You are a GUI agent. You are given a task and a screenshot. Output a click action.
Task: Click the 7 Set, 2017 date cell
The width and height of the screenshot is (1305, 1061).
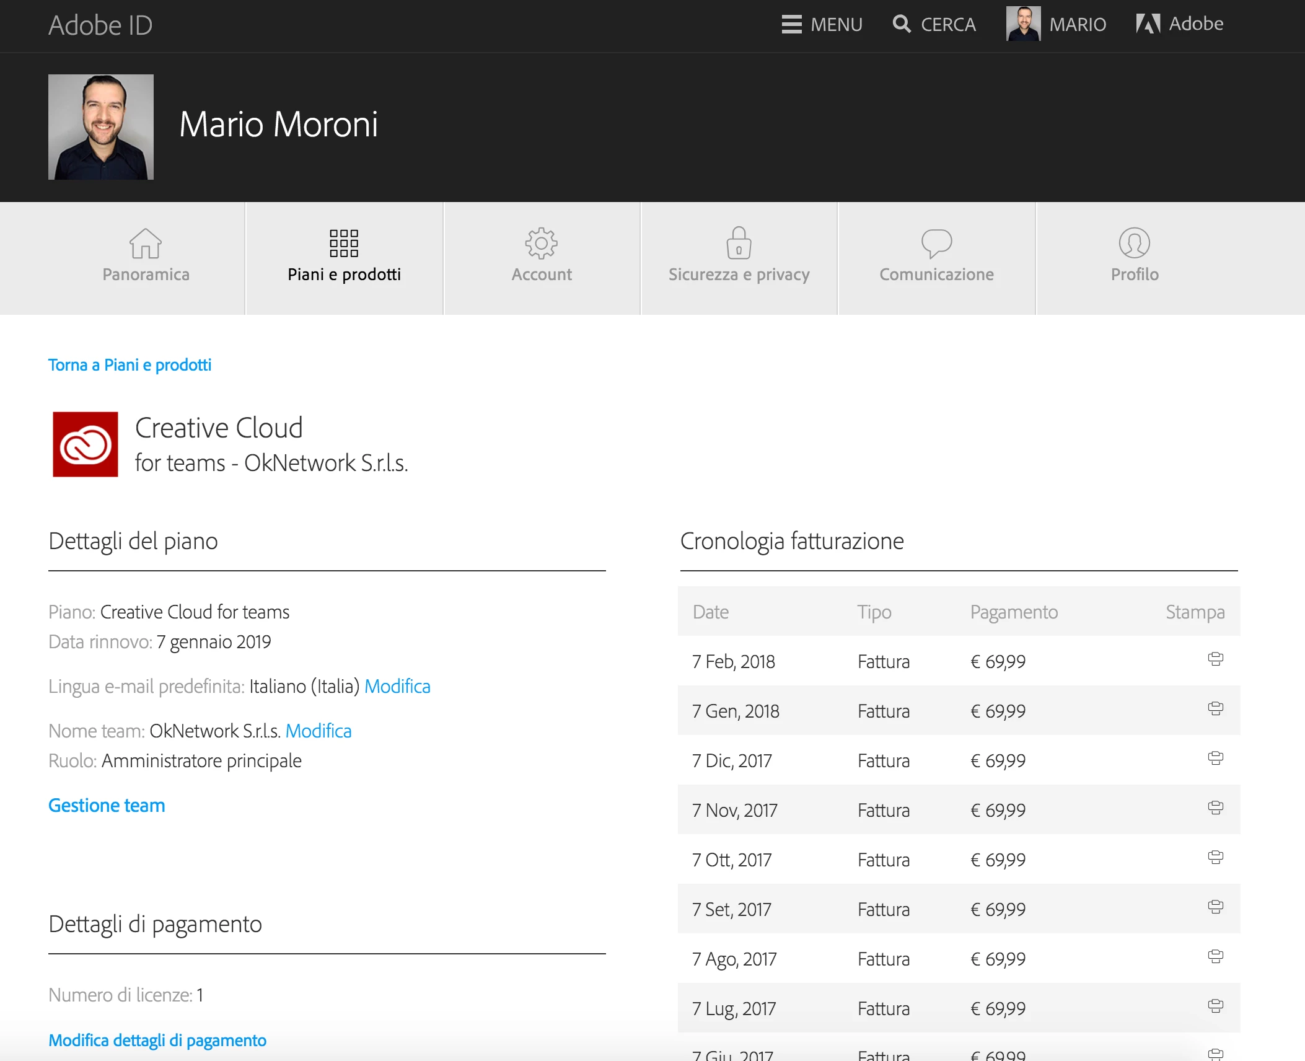(732, 910)
